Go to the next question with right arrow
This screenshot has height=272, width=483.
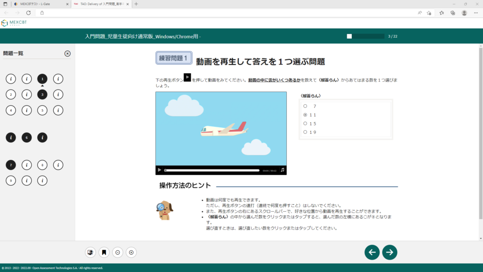pyautogui.click(x=390, y=252)
